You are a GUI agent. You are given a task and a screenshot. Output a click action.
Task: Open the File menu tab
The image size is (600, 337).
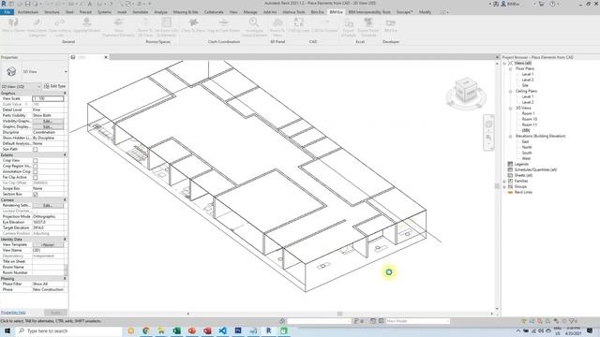(7, 12)
